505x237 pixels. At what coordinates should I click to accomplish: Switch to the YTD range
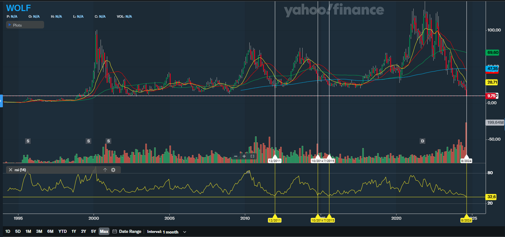click(62, 231)
